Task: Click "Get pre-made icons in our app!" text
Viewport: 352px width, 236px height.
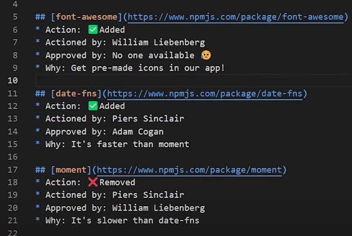Action: pos(148,68)
